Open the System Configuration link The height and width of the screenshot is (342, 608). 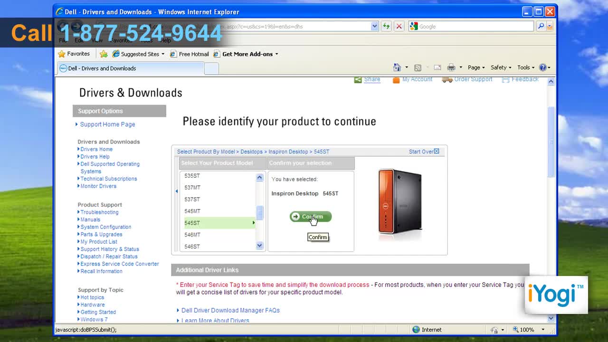point(106,227)
